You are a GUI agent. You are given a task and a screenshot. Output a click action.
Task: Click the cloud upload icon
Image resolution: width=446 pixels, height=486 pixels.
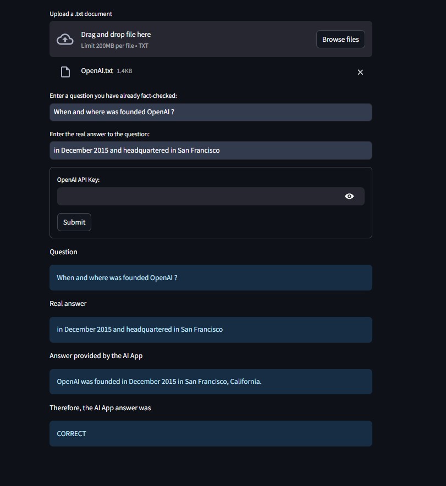coord(65,39)
